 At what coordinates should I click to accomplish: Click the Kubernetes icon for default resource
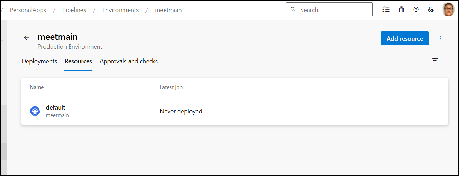tap(35, 111)
